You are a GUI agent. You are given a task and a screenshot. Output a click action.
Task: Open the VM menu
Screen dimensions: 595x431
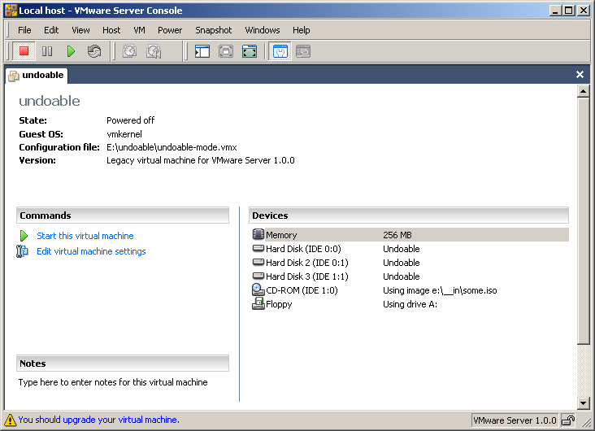(x=139, y=30)
